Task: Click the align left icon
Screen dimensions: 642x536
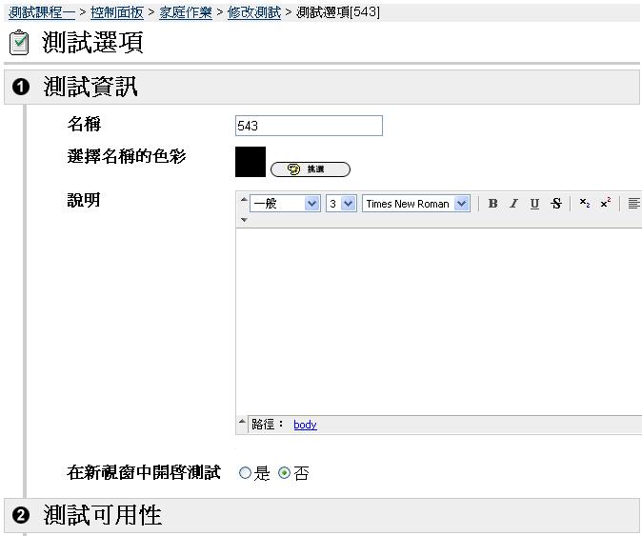Action: point(633,204)
